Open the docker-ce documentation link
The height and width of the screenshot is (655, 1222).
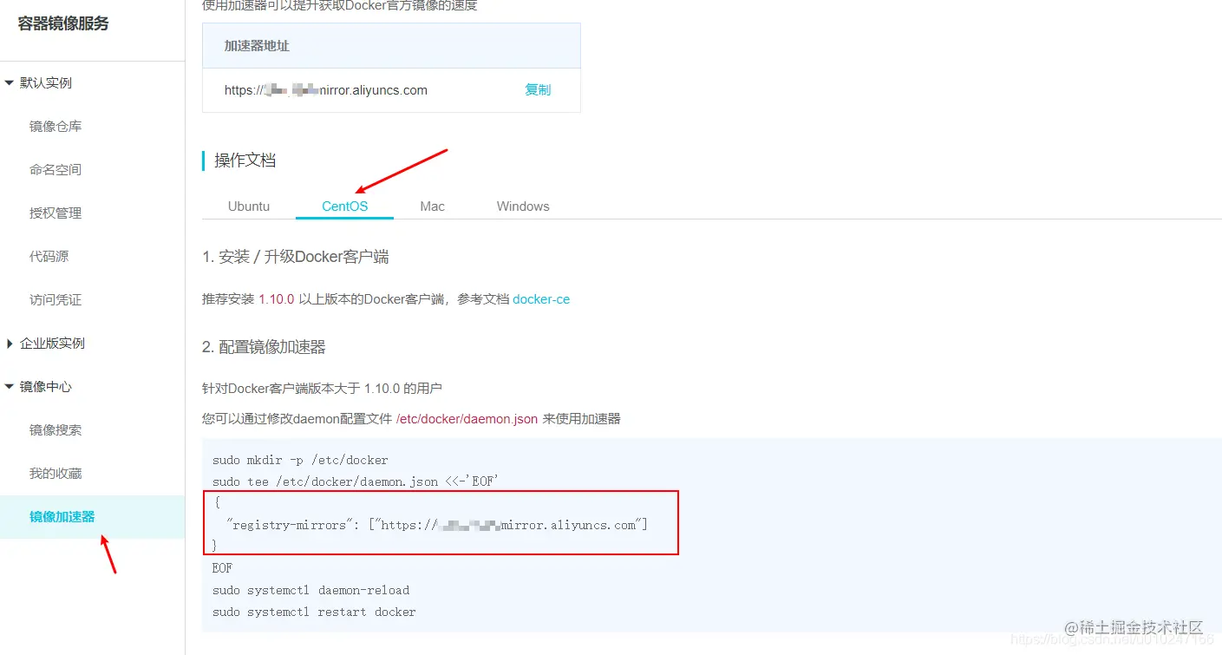click(x=541, y=299)
